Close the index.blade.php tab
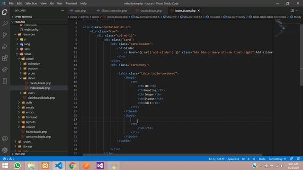Viewport: 303px width, 170px height. click(199, 10)
